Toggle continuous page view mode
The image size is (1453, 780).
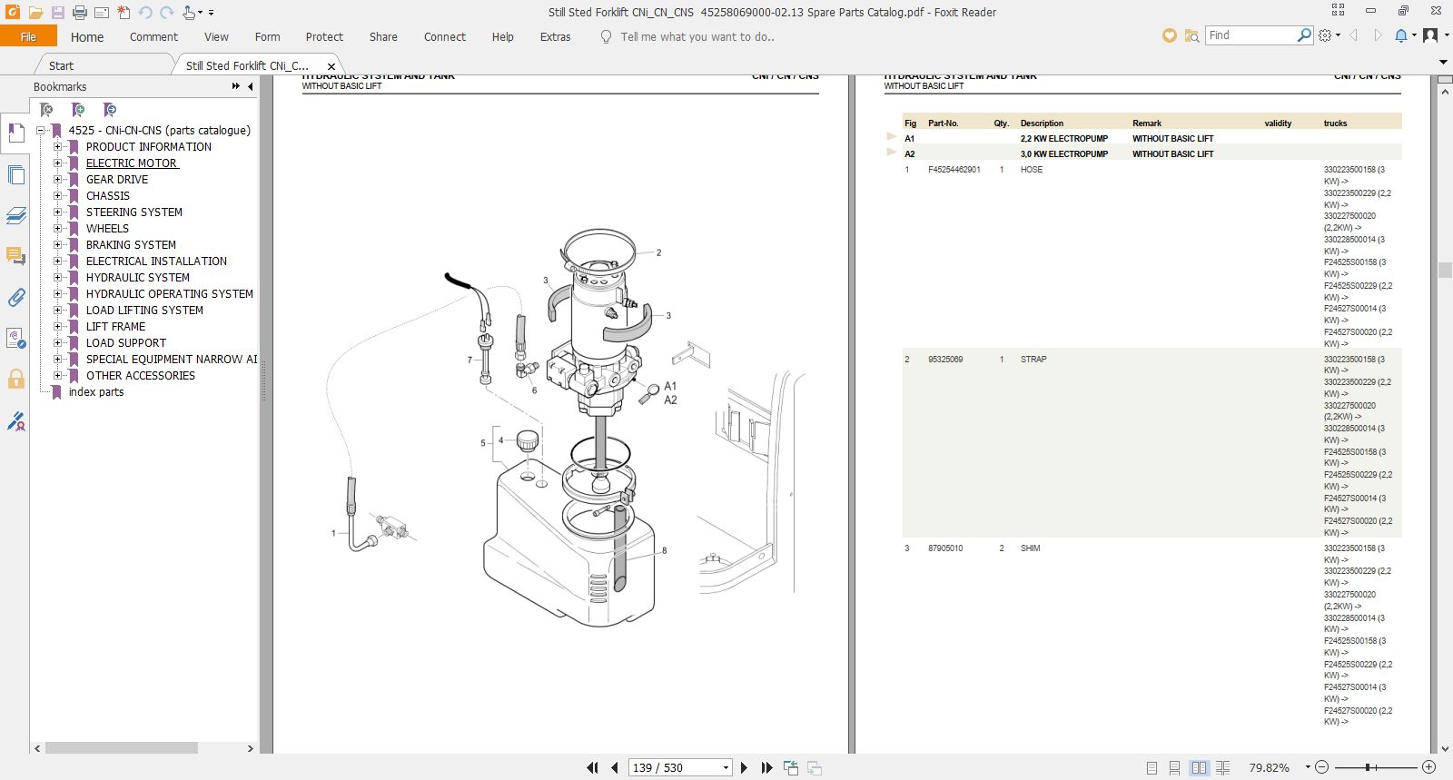pyautogui.click(x=1175, y=767)
